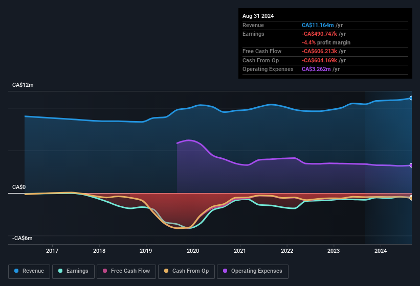Toggle the Free Cash Flow legend button
Screen dimensions: 420x286
pyautogui.click(x=126, y=272)
